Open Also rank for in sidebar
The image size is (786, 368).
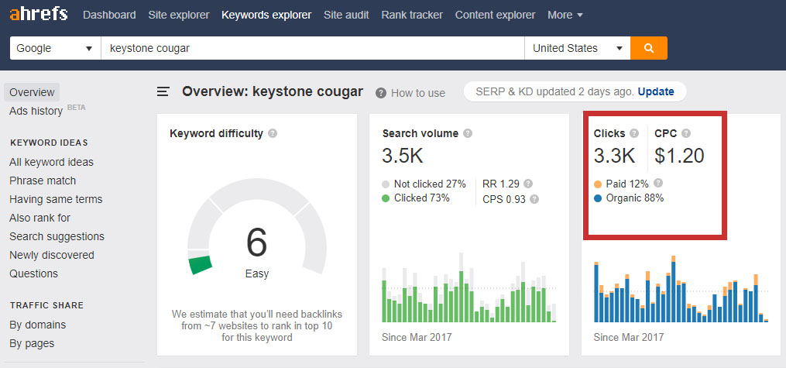pos(39,218)
